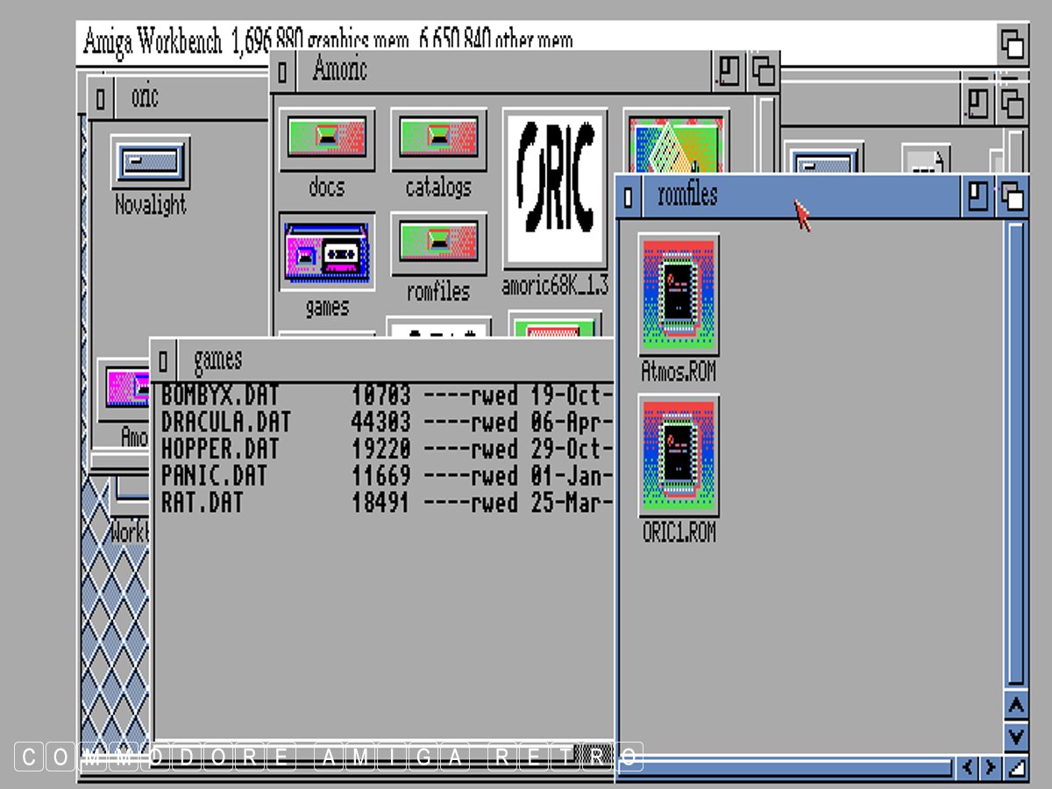
Task: Click the romfiles scroll down arrow
Action: (1015, 735)
